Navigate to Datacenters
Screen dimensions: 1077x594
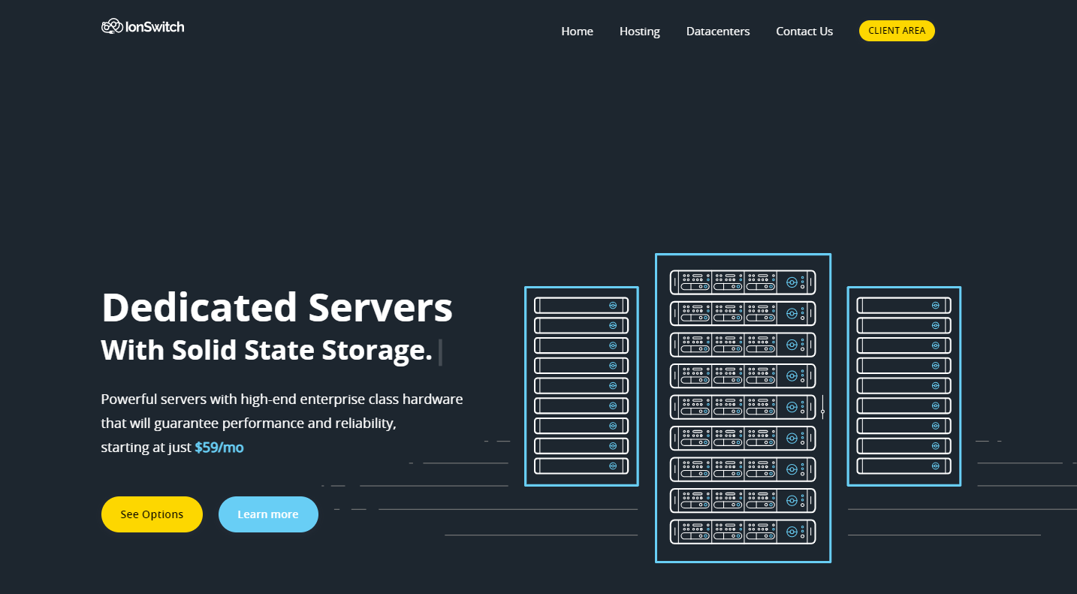click(717, 32)
